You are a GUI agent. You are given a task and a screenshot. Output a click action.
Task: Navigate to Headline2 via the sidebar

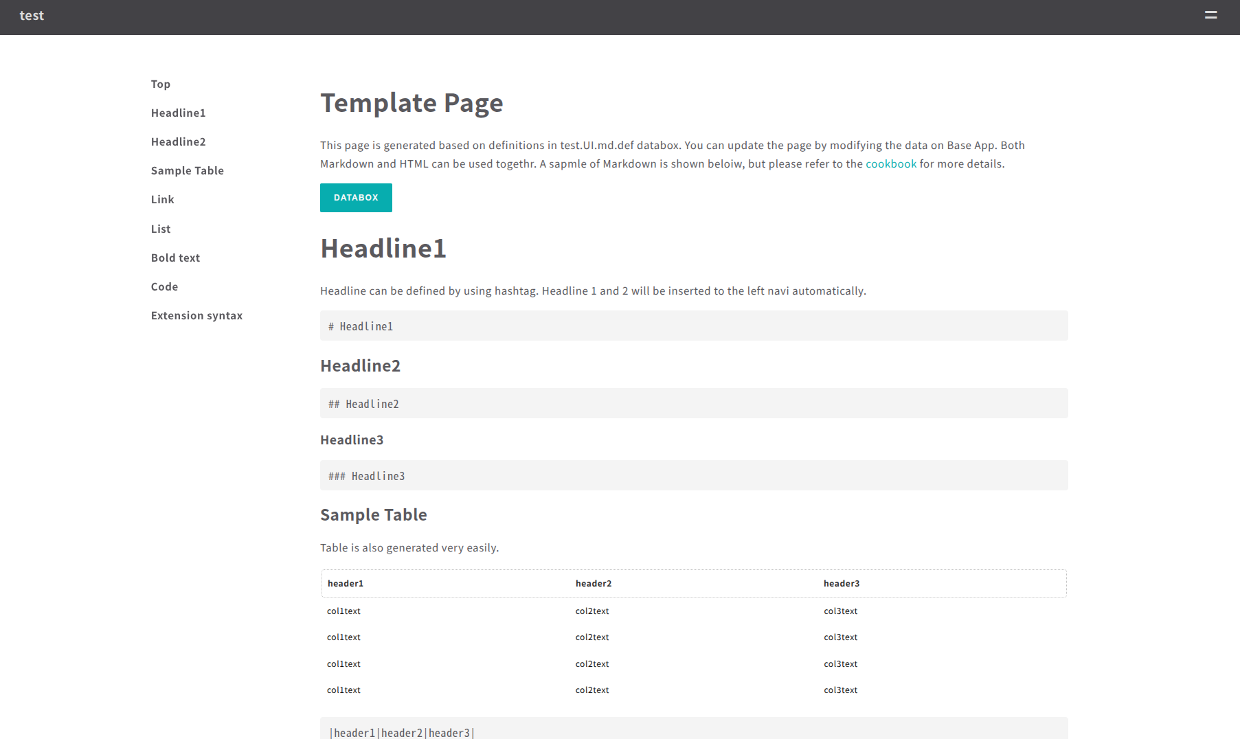tap(178, 141)
